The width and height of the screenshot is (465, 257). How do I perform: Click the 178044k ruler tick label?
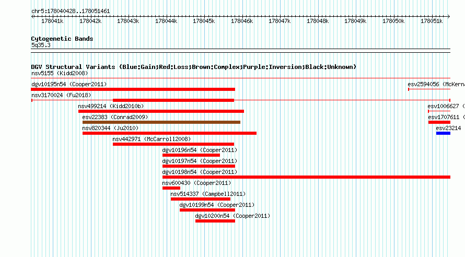click(x=166, y=21)
